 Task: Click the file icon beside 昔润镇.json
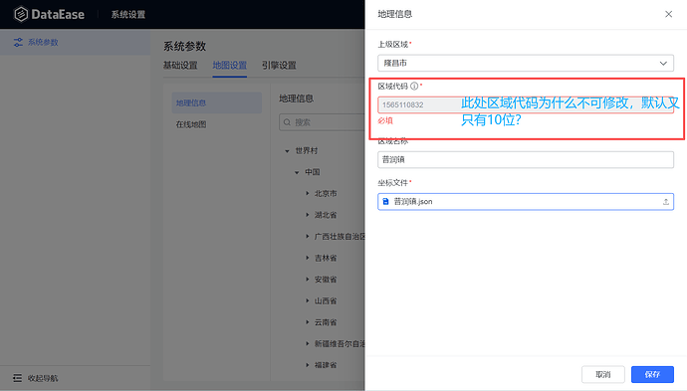pyautogui.click(x=385, y=201)
